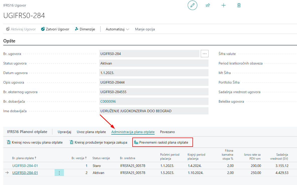
Task: Click the Status ugovora field
Action: tap(154, 63)
